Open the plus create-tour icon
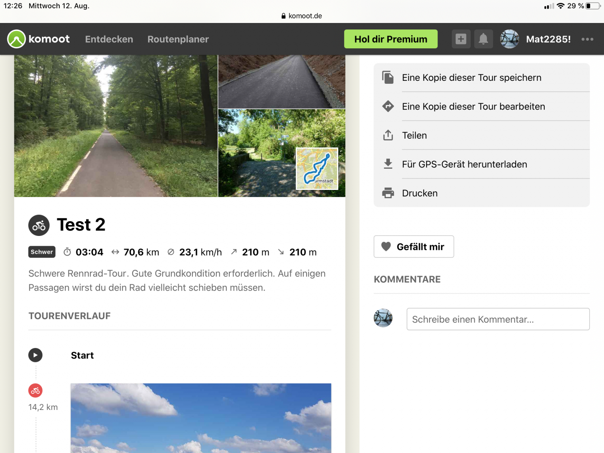 click(x=461, y=39)
